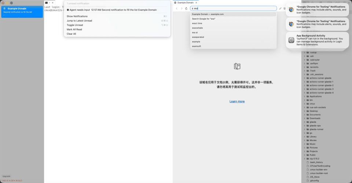Viewport: 352px width, 183px height.
Task: Click the unread dot next to Agent needs input
Action: (x=68, y=10)
